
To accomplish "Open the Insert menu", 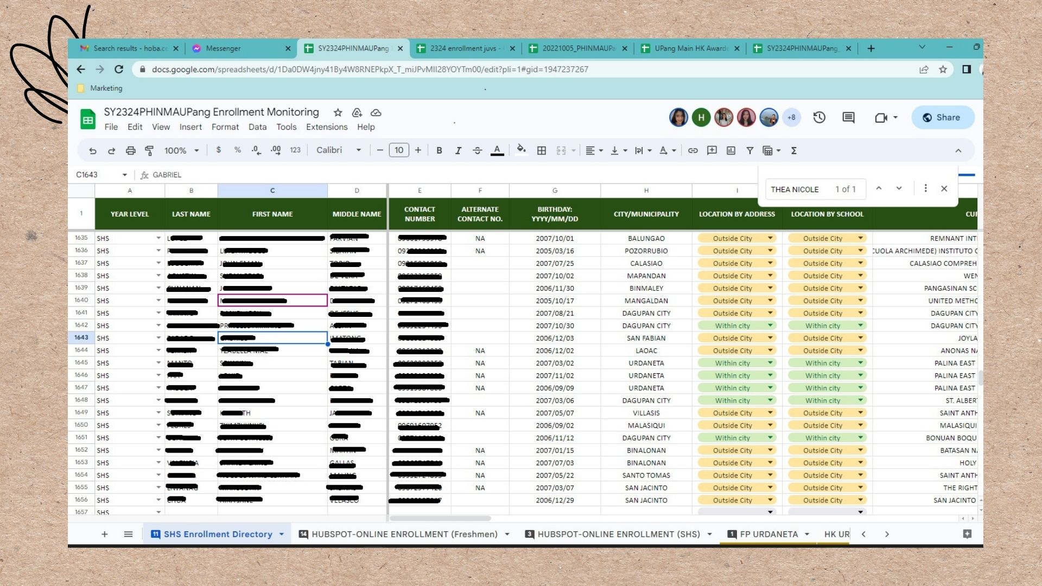I will click(190, 127).
